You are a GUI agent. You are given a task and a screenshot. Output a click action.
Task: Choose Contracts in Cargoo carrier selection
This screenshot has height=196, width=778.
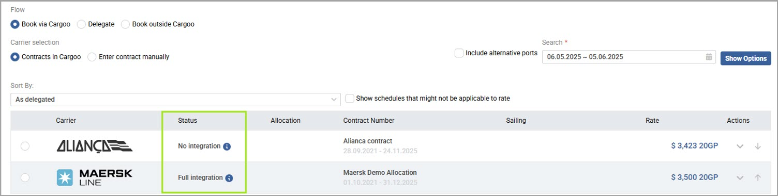[15, 57]
